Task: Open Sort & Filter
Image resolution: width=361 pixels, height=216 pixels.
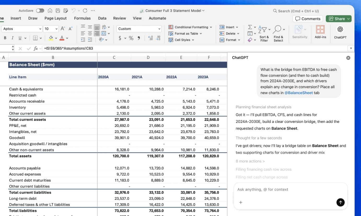Action: pyautogui.click(x=264, y=33)
